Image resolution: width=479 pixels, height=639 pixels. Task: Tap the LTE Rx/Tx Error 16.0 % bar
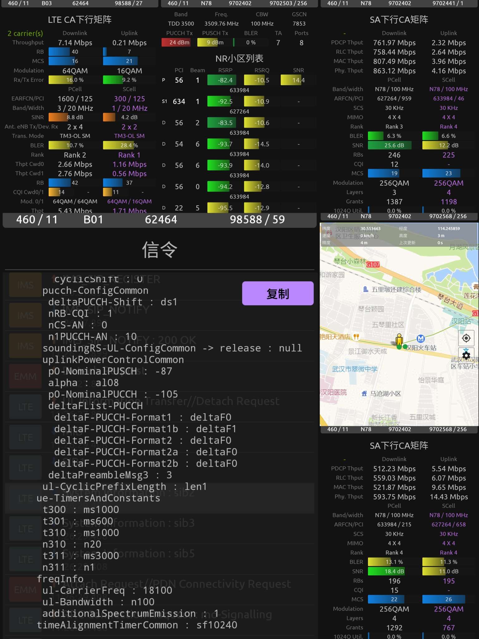(x=75, y=80)
